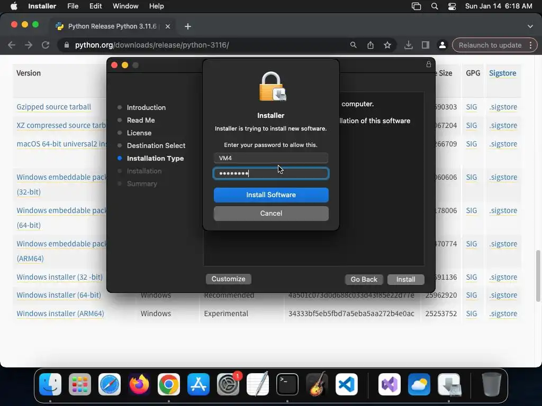Toggle Chrome's side panel icon
This screenshot has width=542, height=406.
coord(426,45)
